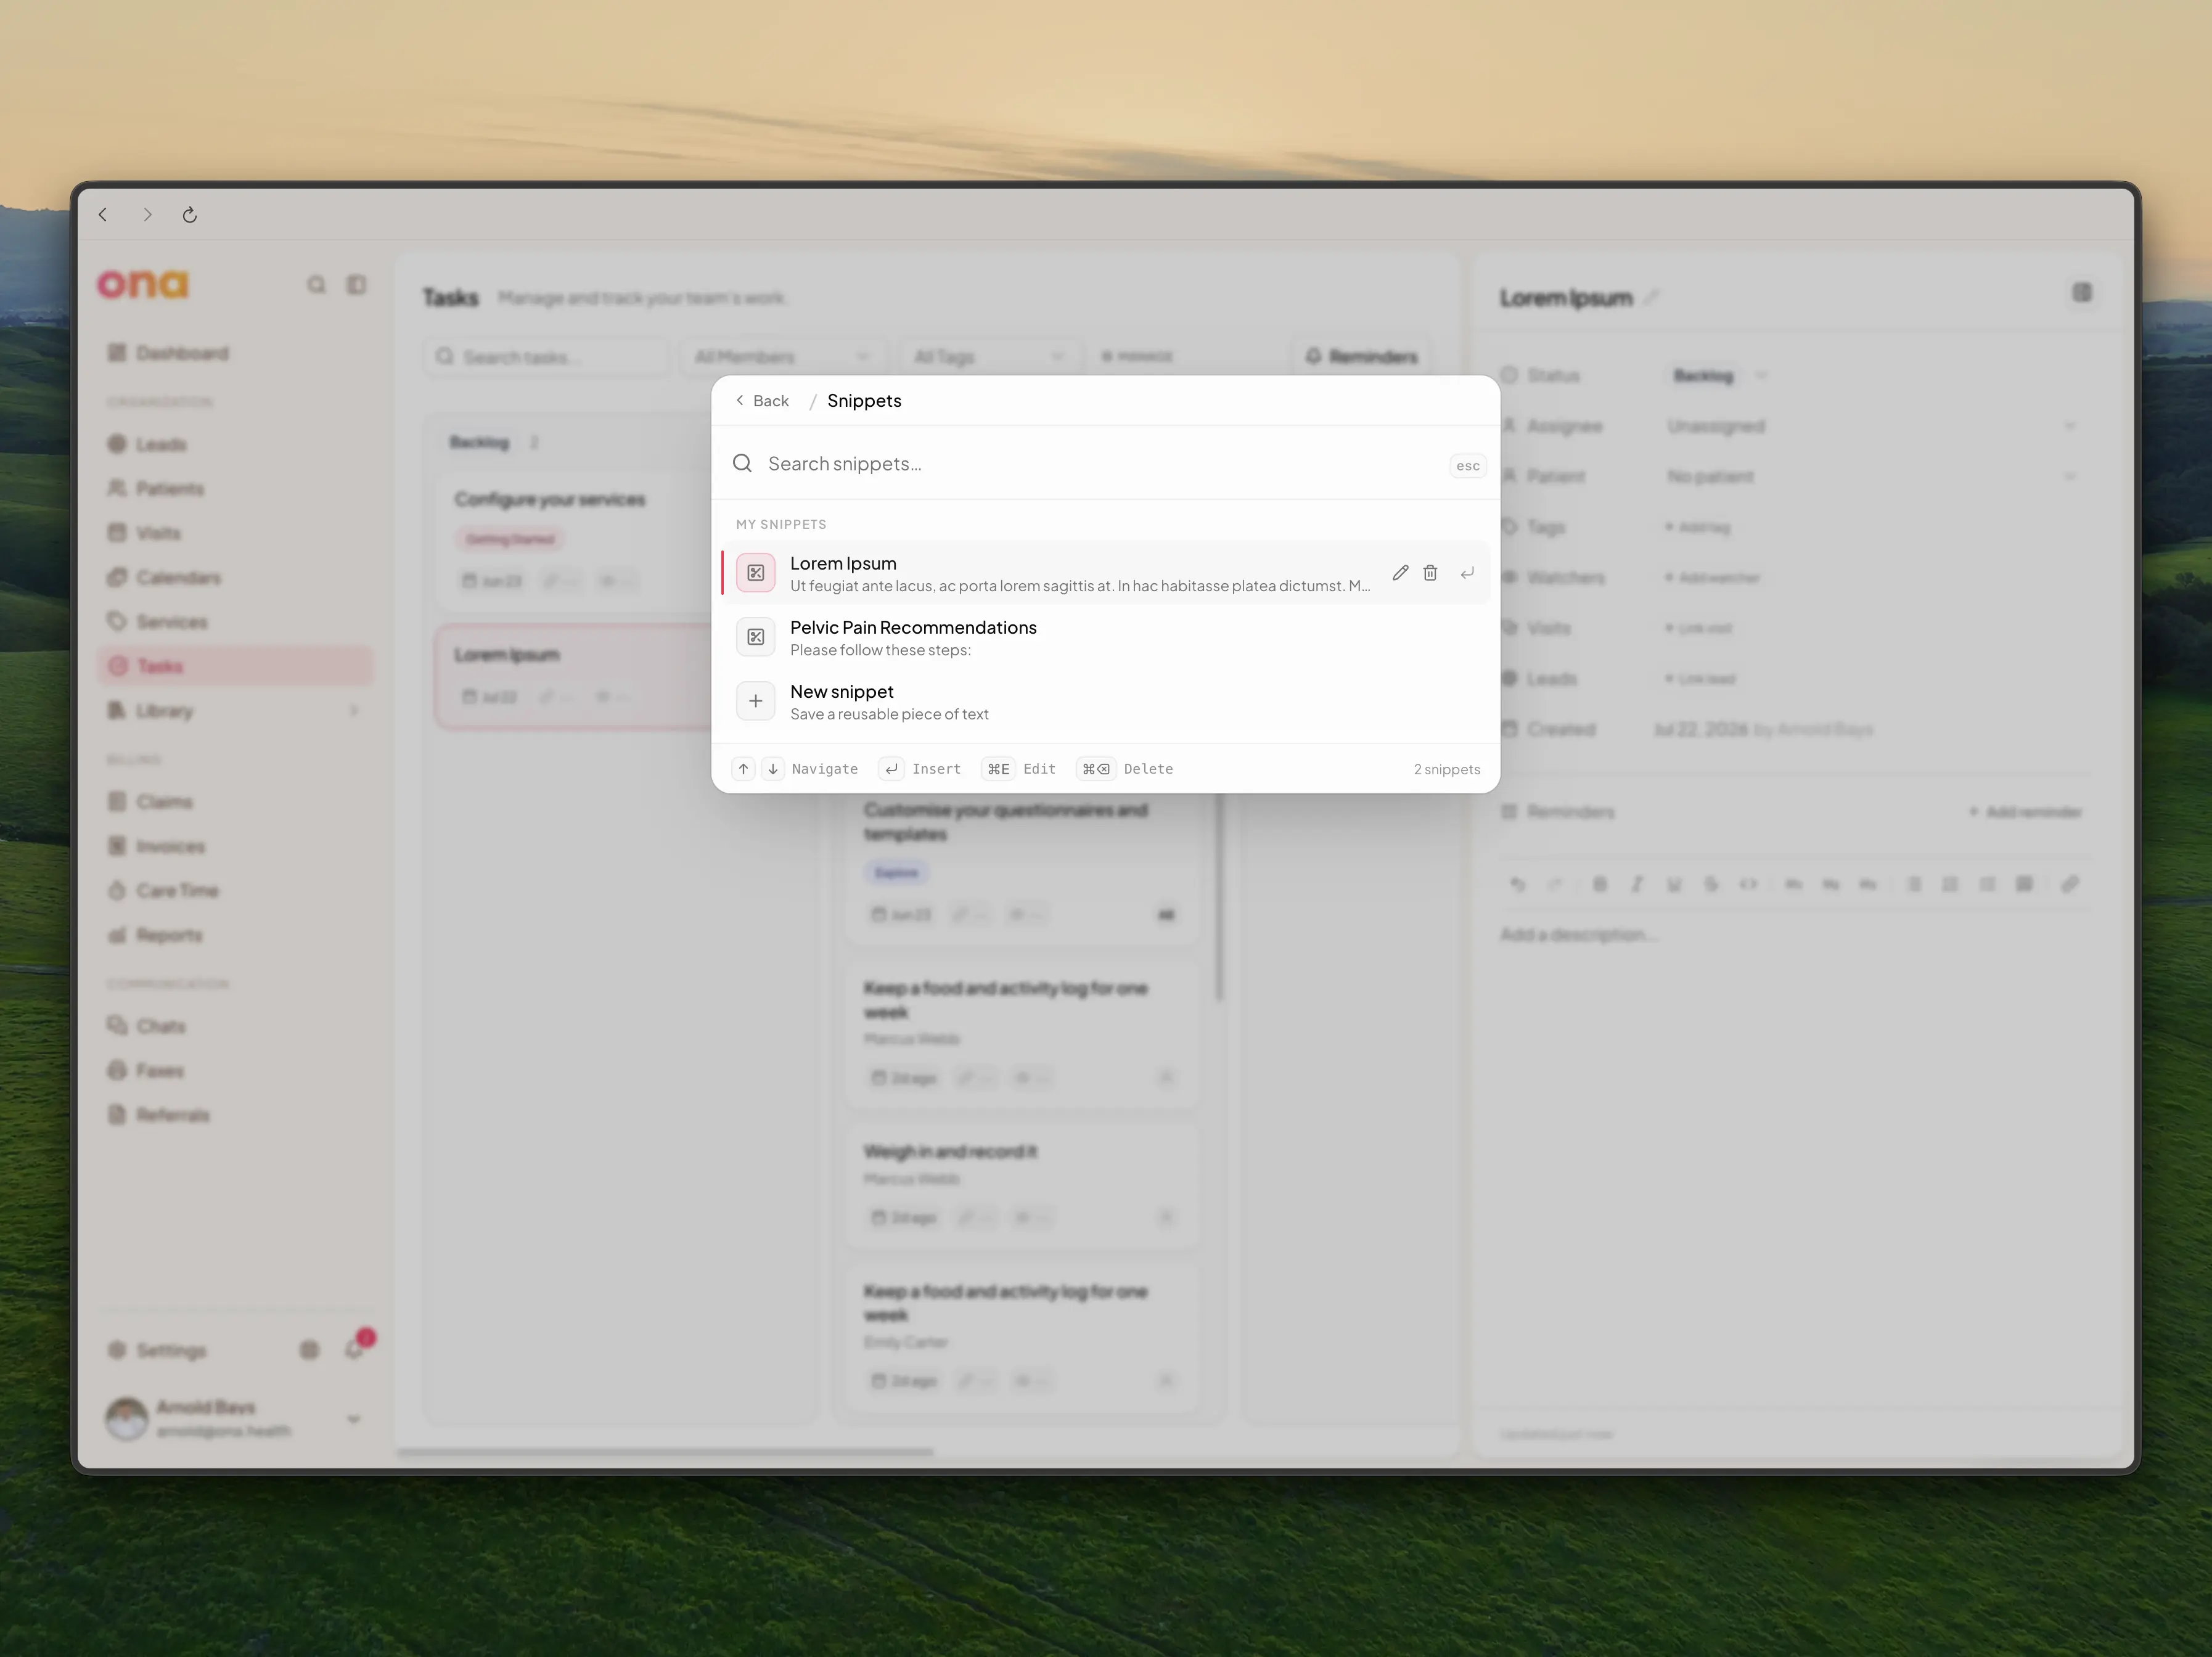The width and height of the screenshot is (2212, 1657).
Task: Click Search tasks input field
Action: pyautogui.click(x=546, y=357)
